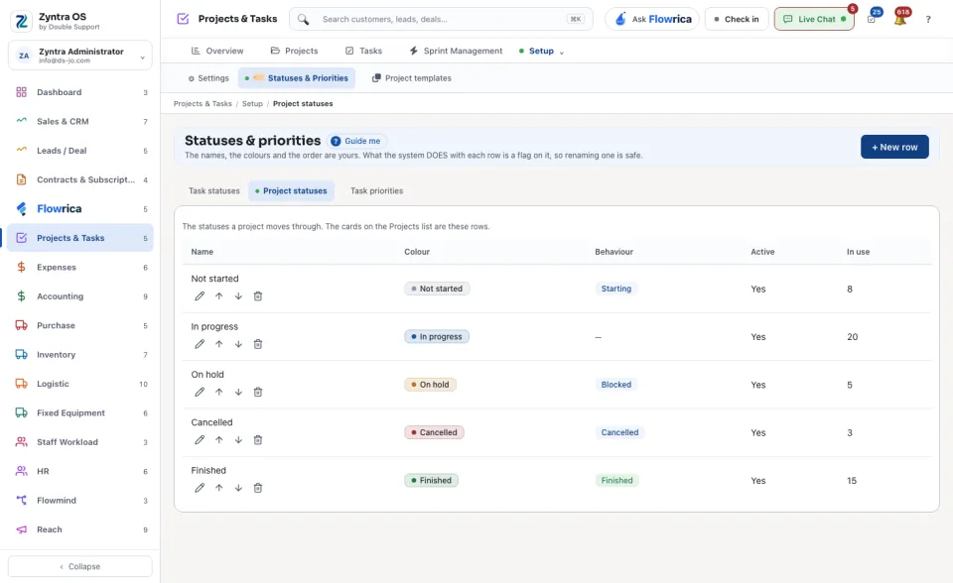Image resolution: width=953 pixels, height=583 pixels.
Task: Delete the In progress status
Action: (x=258, y=344)
